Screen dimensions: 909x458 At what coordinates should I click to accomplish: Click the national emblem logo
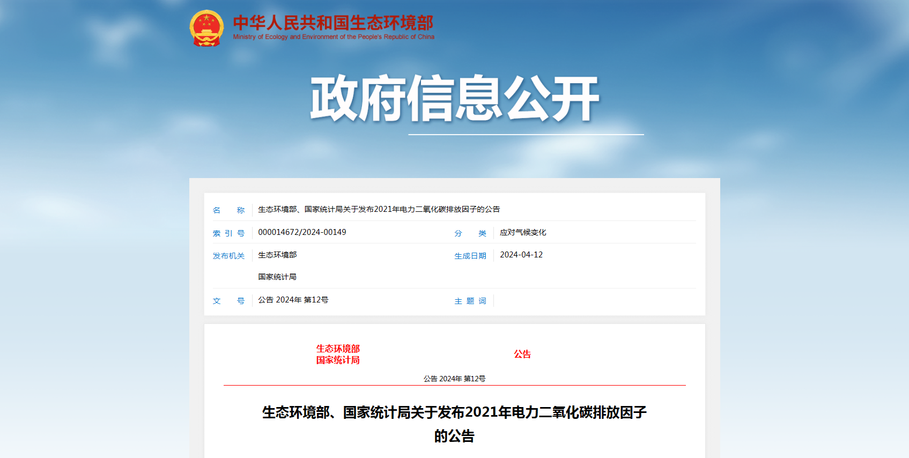point(206,28)
